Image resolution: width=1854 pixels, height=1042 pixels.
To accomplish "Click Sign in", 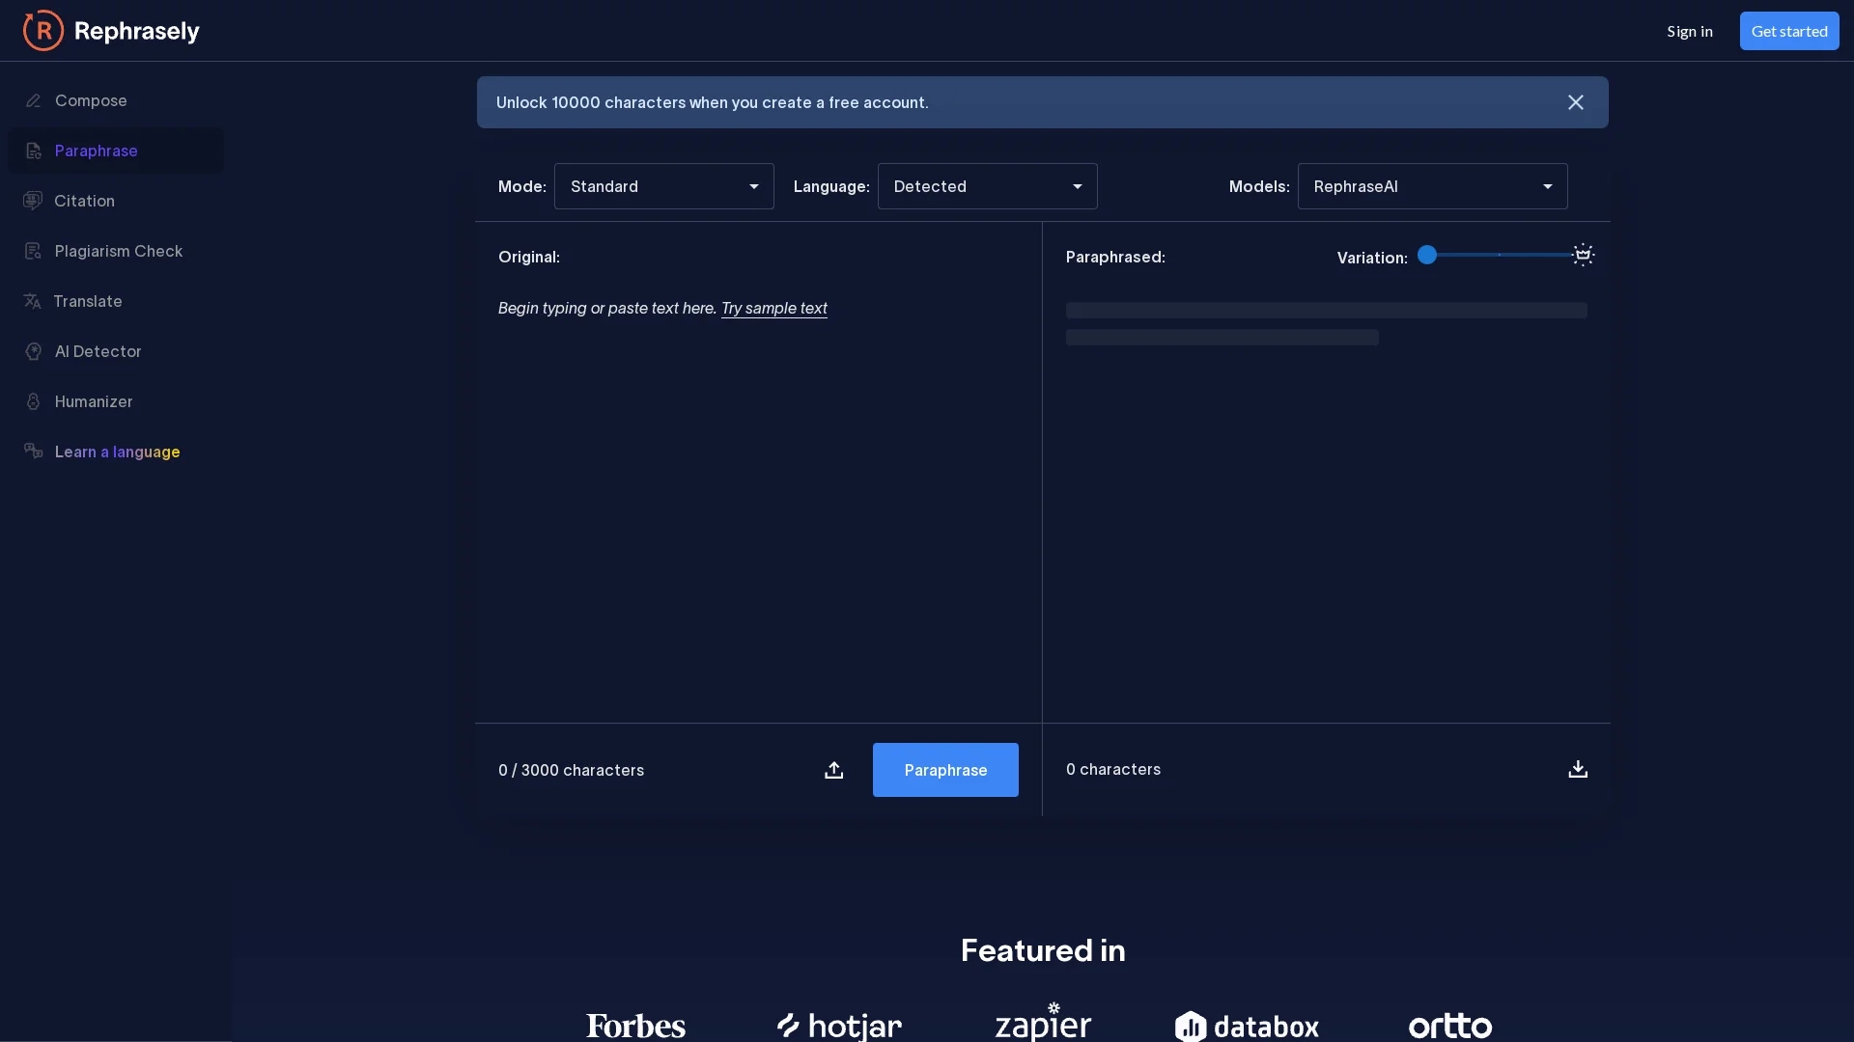I will (1690, 31).
